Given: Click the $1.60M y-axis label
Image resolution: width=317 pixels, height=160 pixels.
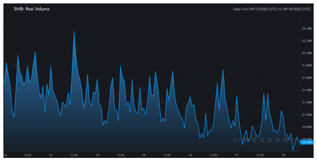Looking at the screenshot, I should click(307, 78).
